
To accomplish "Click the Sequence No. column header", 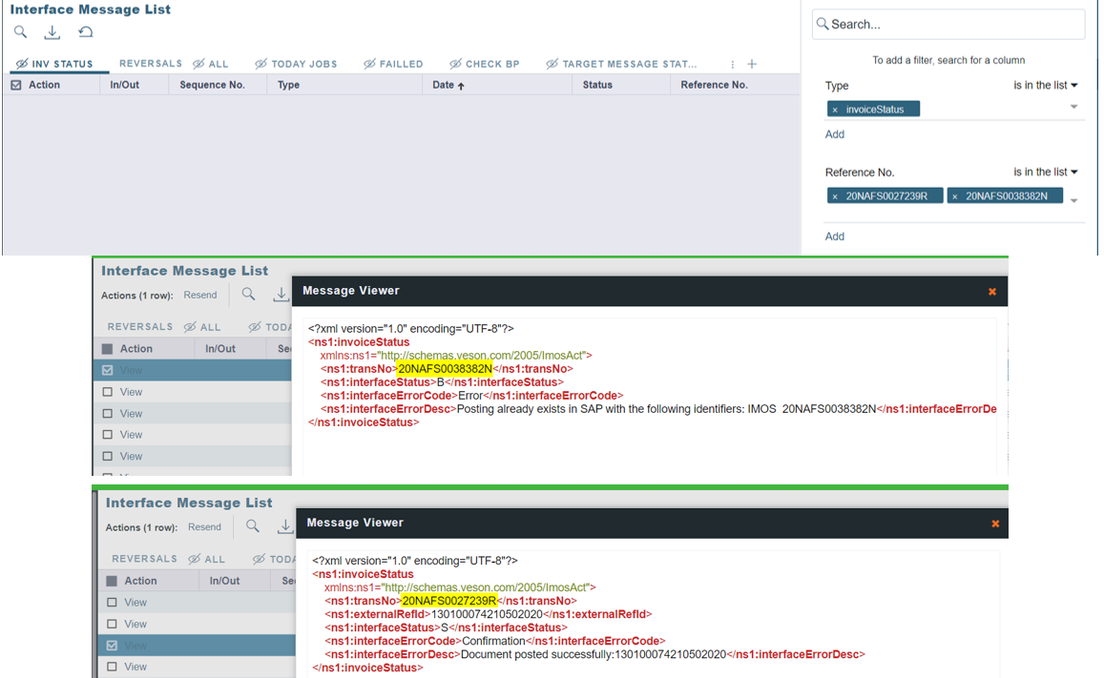I will pos(212,85).
